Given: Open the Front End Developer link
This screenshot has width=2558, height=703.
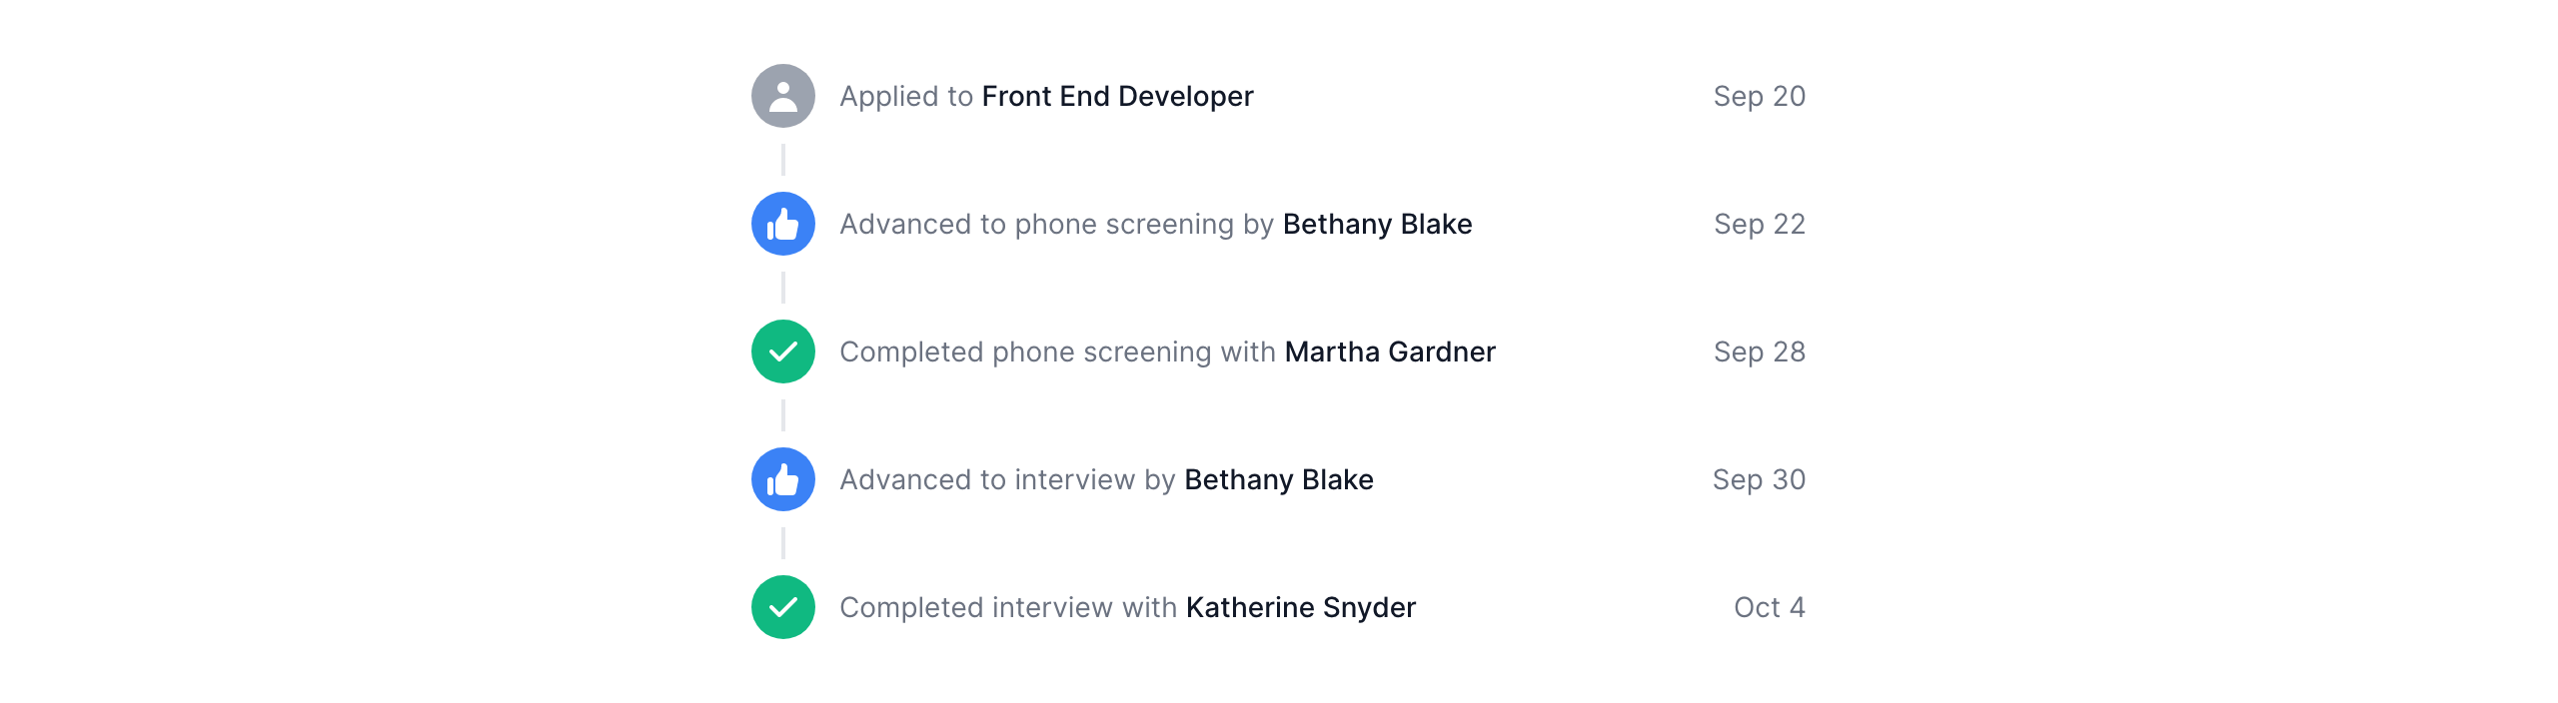Looking at the screenshot, I should click(x=1117, y=96).
